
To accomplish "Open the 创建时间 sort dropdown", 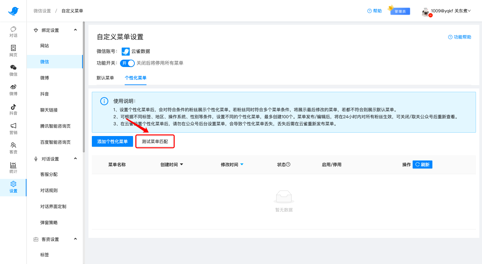I will [181, 164].
